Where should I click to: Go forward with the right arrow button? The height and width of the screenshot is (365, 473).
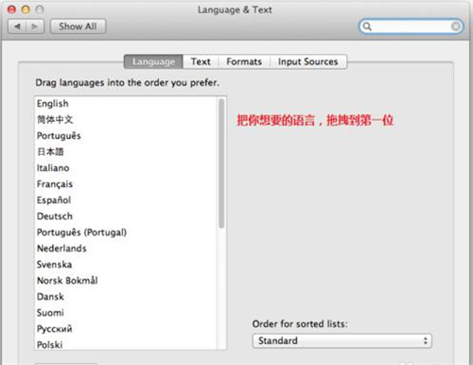pos(35,26)
